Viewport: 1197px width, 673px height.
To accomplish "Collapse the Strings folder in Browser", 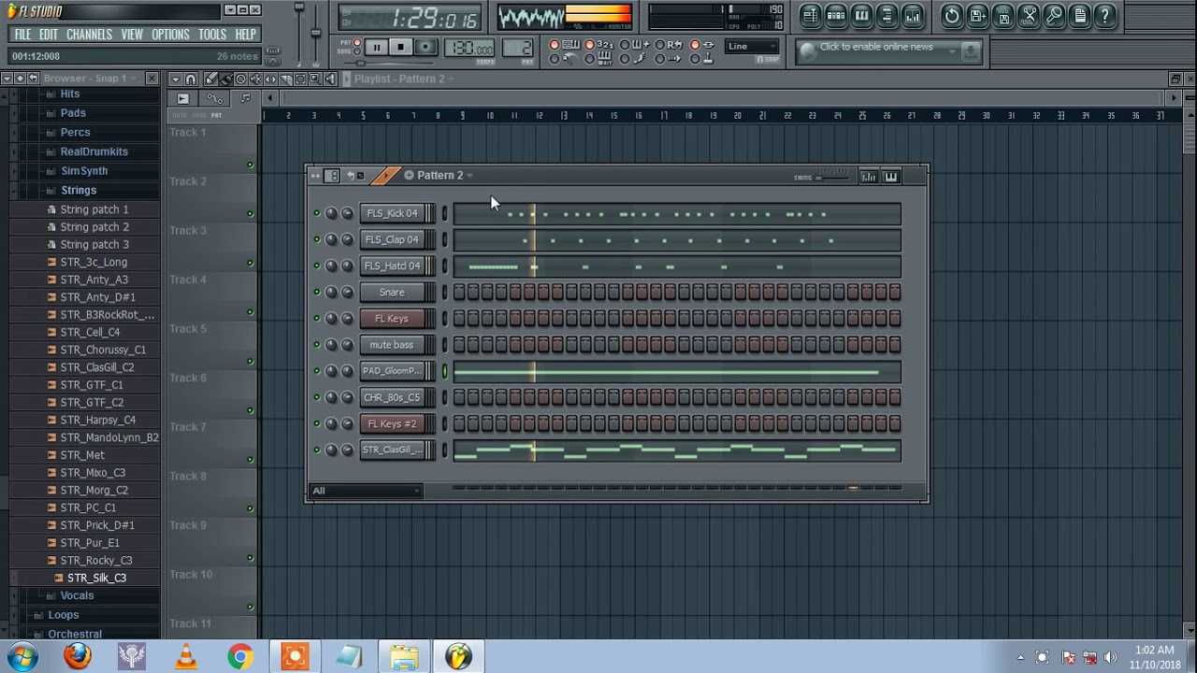I will (79, 190).
